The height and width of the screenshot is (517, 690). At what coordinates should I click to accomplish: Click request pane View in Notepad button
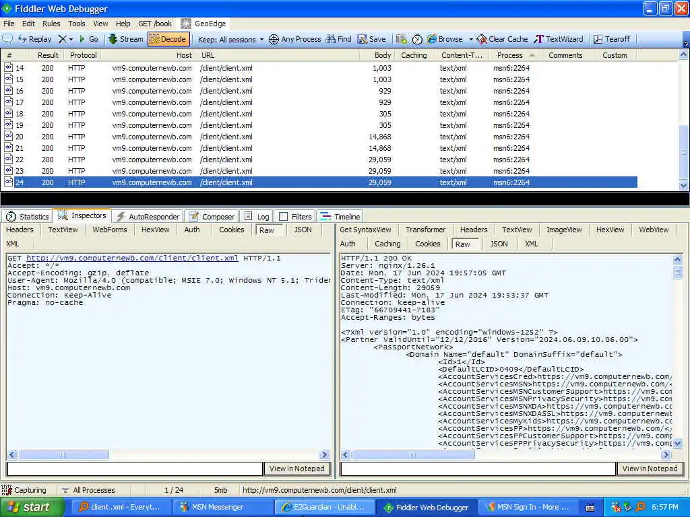point(296,469)
